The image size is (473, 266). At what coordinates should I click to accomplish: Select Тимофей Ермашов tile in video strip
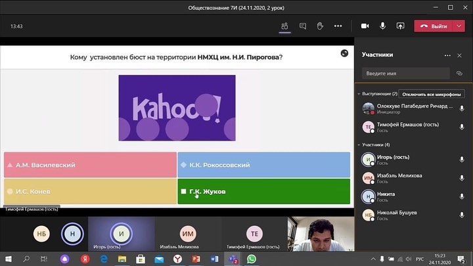tap(254, 234)
